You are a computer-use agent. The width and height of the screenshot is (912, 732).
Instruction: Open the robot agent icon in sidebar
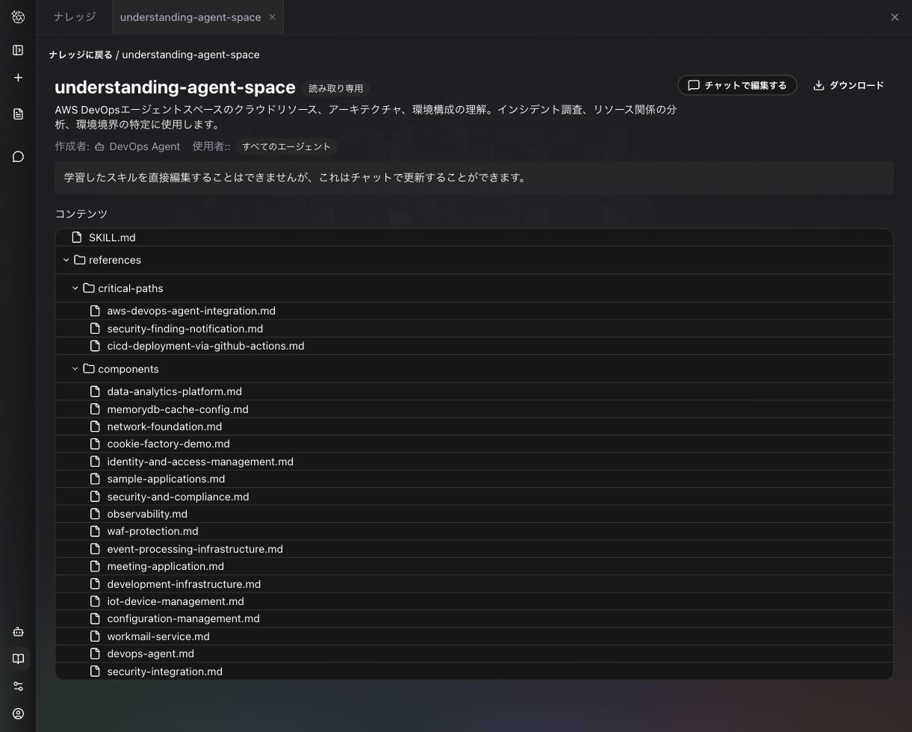(x=18, y=631)
